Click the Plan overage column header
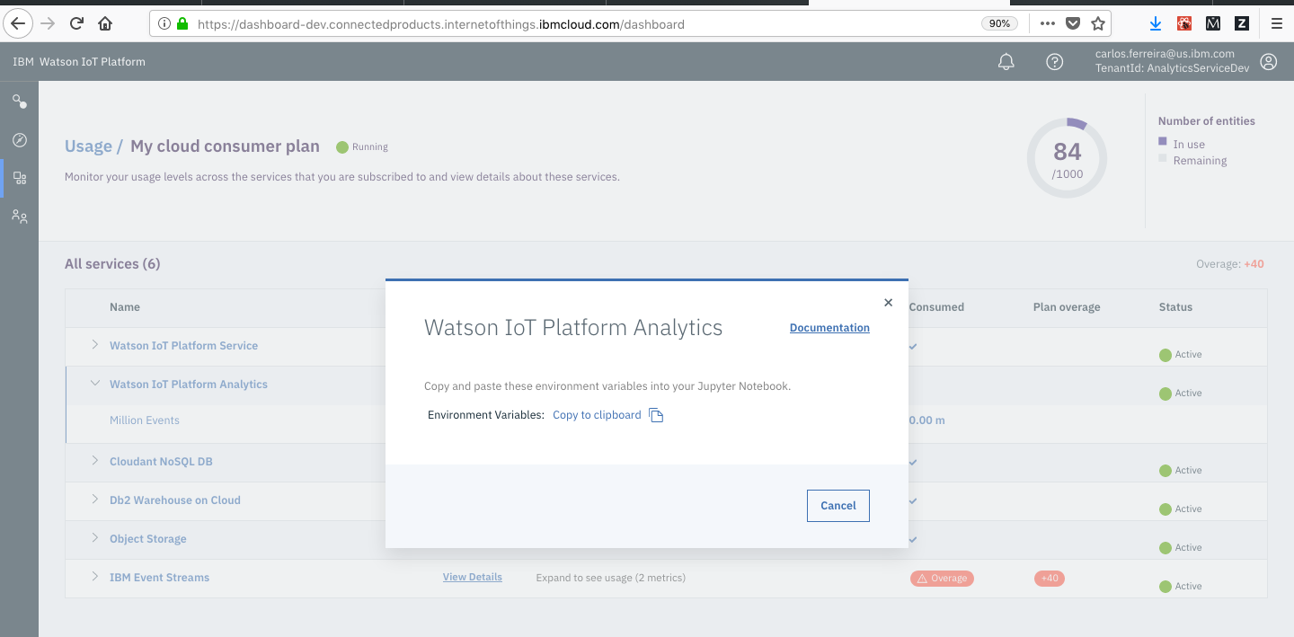Screen dimensions: 1294x637 click(1067, 307)
